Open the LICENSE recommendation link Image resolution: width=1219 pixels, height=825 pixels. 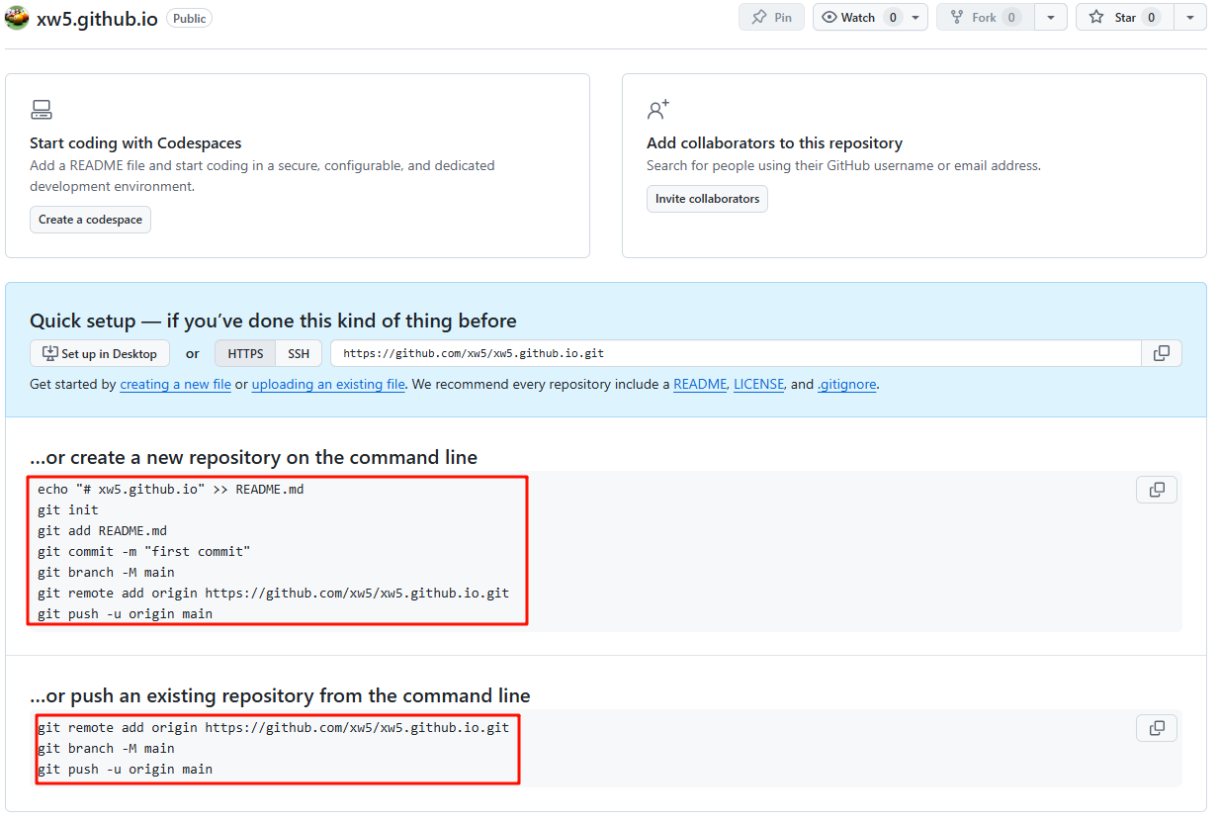(759, 384)
